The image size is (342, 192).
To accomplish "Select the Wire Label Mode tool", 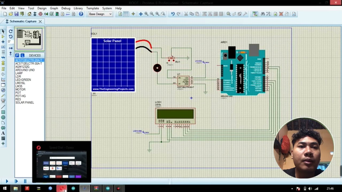I will click(3, 47).
